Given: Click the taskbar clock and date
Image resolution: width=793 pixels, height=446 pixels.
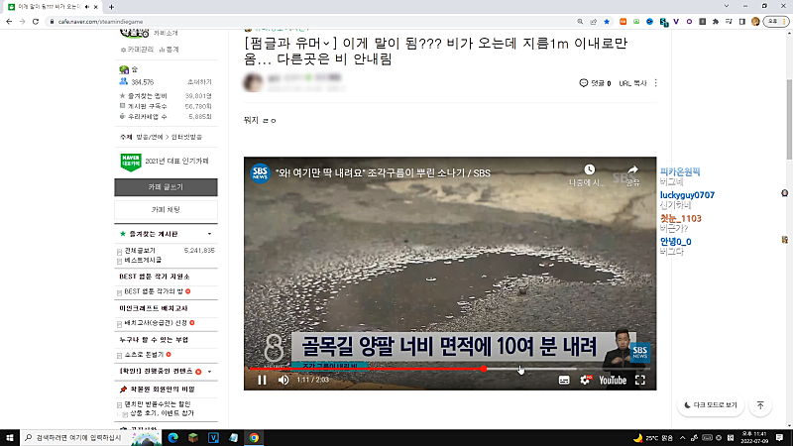Looking at the screenshot, I should point(754,437).
